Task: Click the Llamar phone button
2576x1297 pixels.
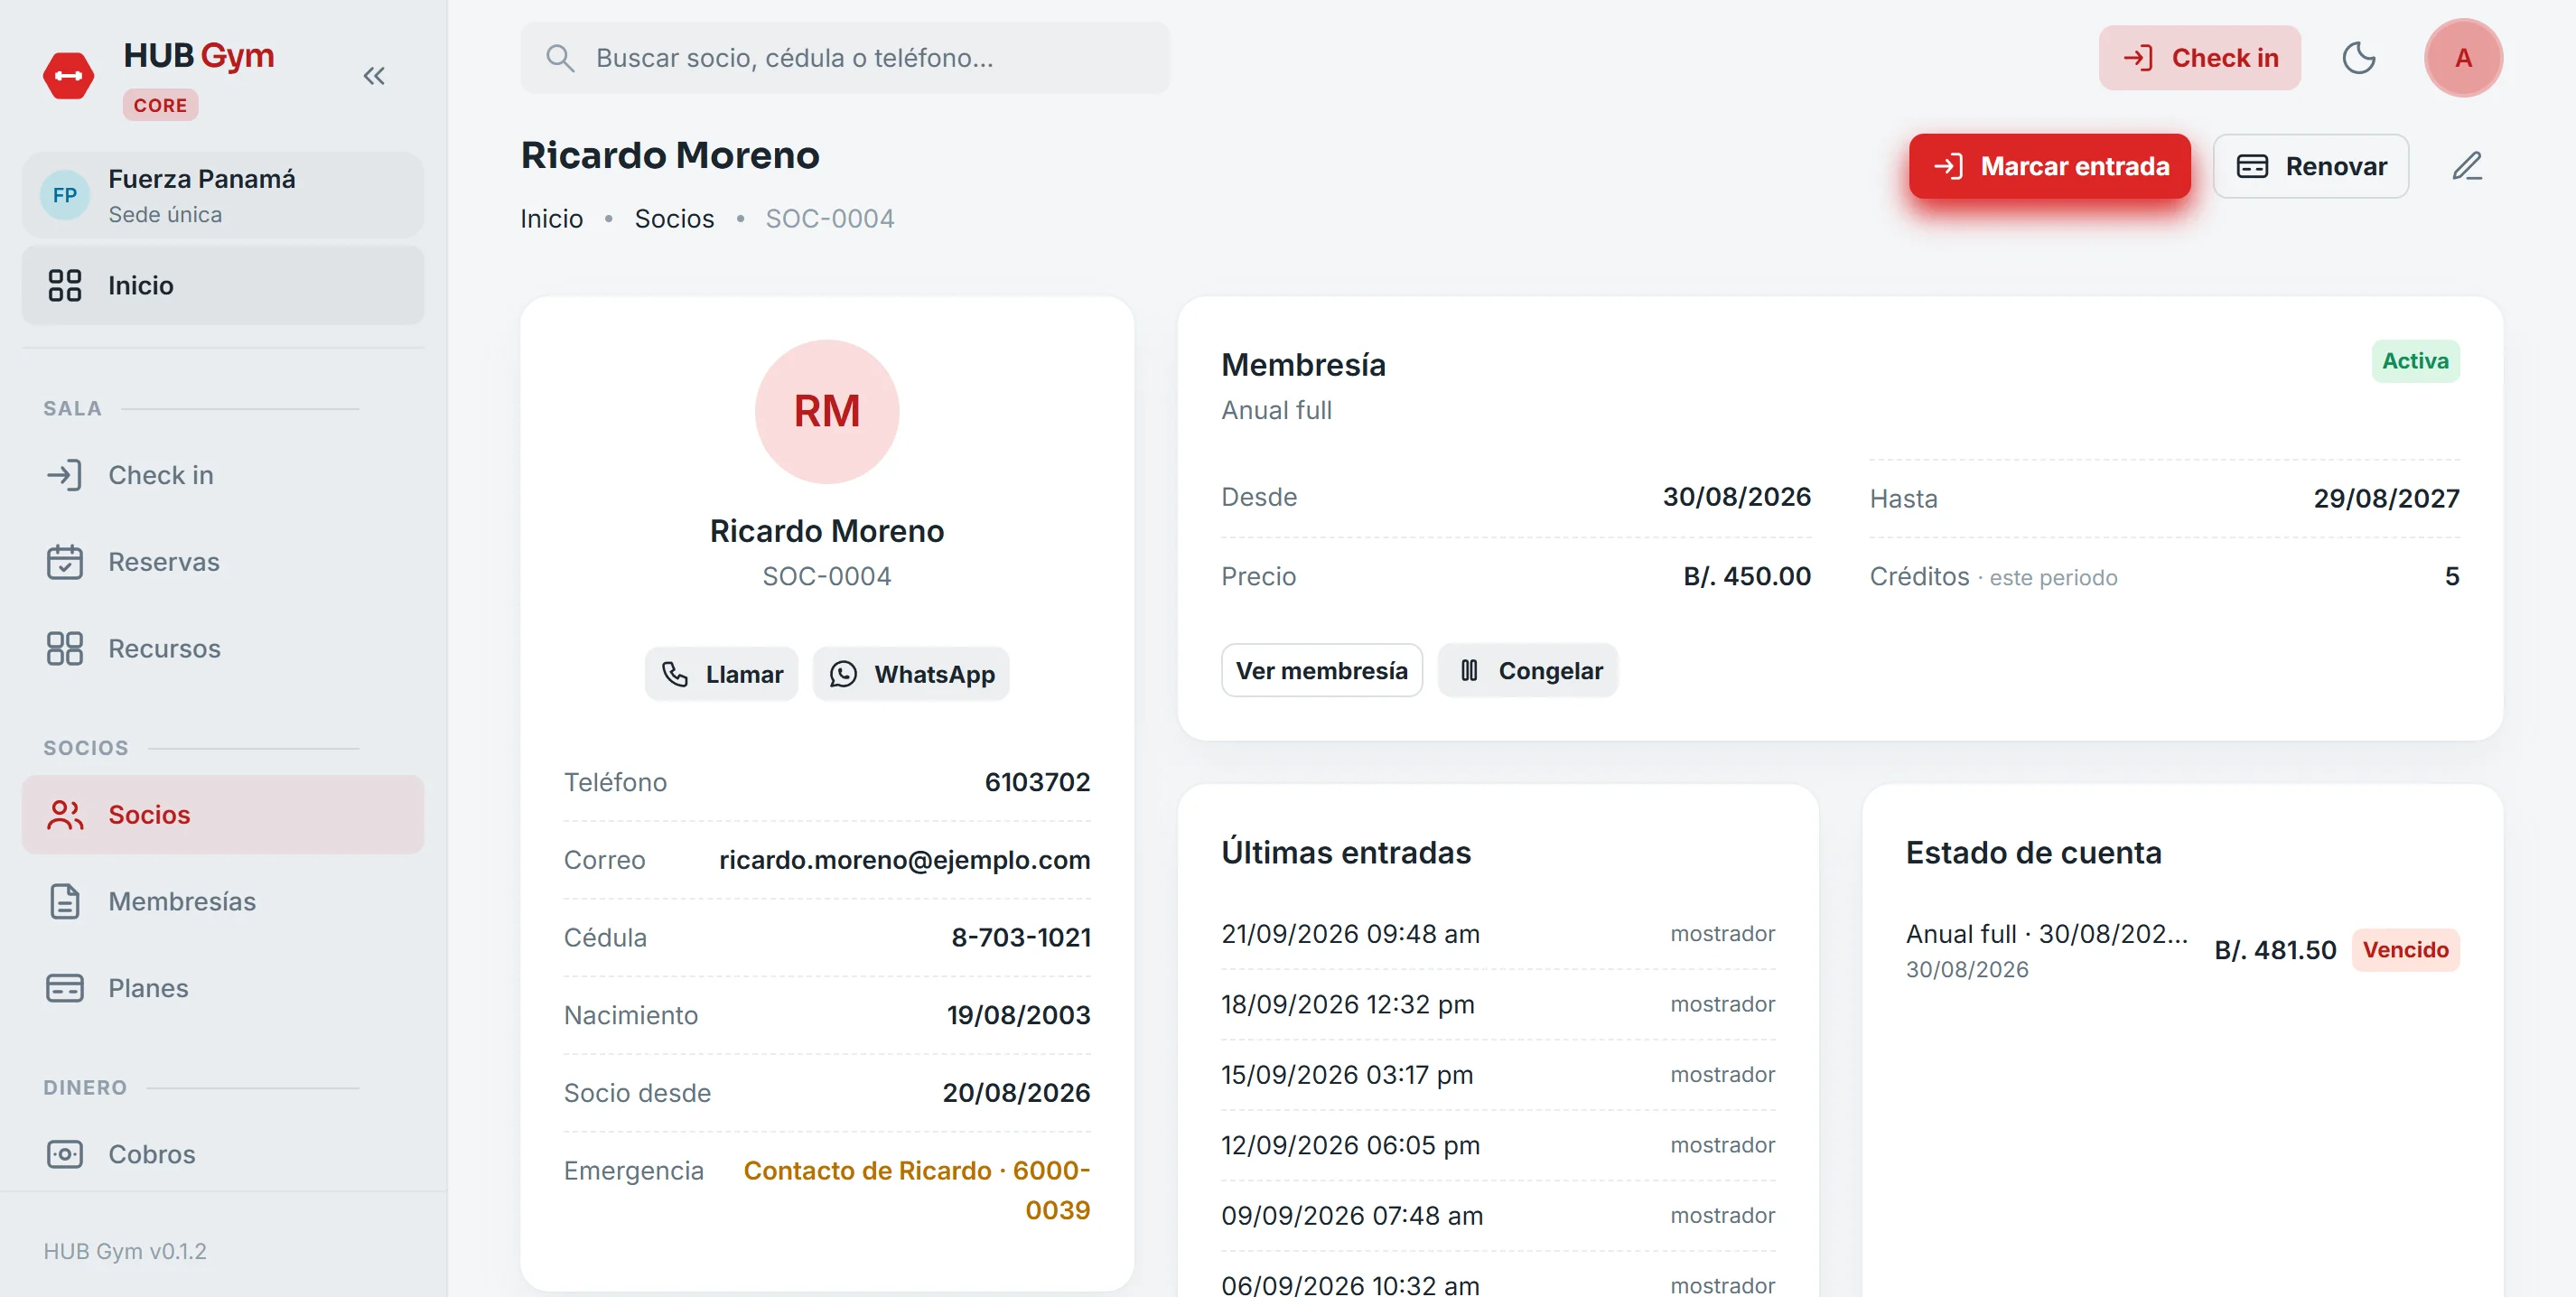Action: click(x=722, y=674)
